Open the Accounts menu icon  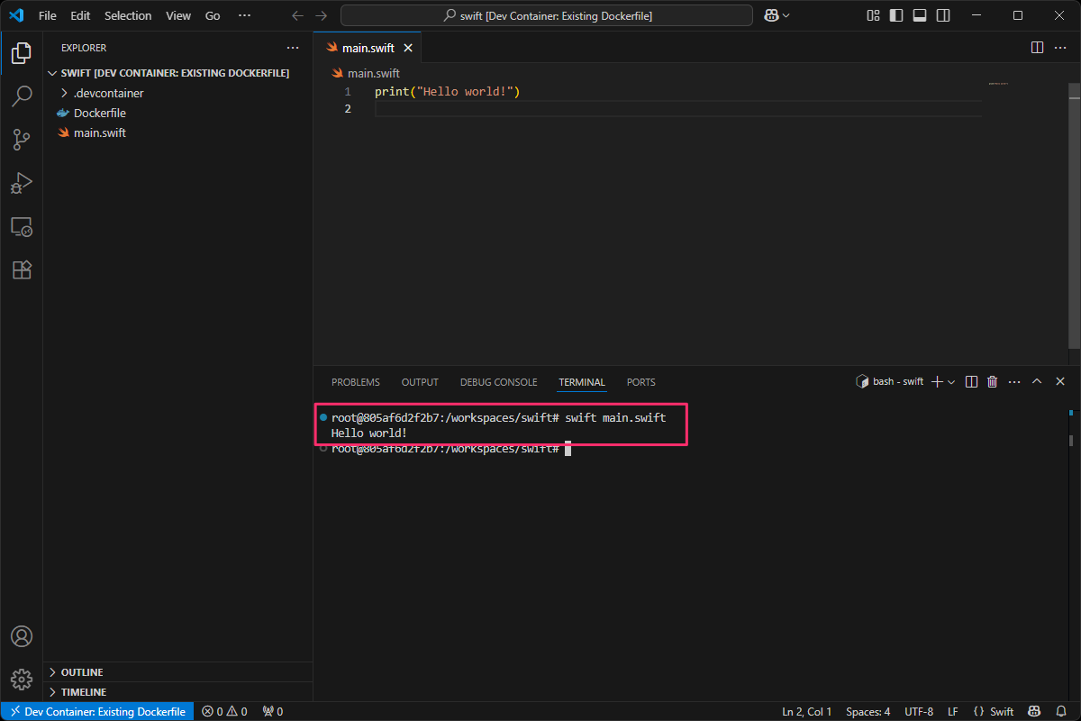22,636
